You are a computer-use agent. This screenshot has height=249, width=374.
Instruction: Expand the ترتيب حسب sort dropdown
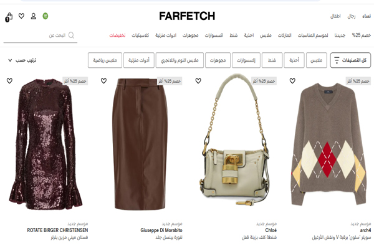[x=22, y=60]
